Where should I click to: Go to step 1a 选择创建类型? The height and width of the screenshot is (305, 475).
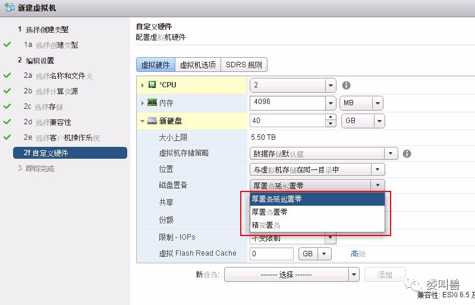click(51, 45)
